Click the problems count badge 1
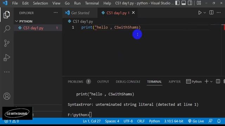The height and width of the screenshot is (126, 225). click(88, 82)
